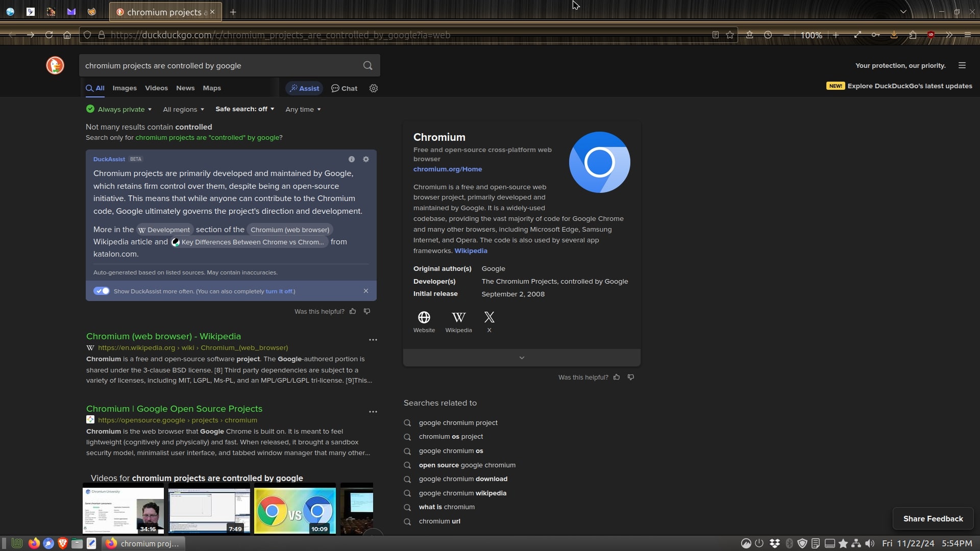Play the Chrome vs Chromium video thumbnail
The height and width of the screenshot is (551, 980).
tap(295, 510)
